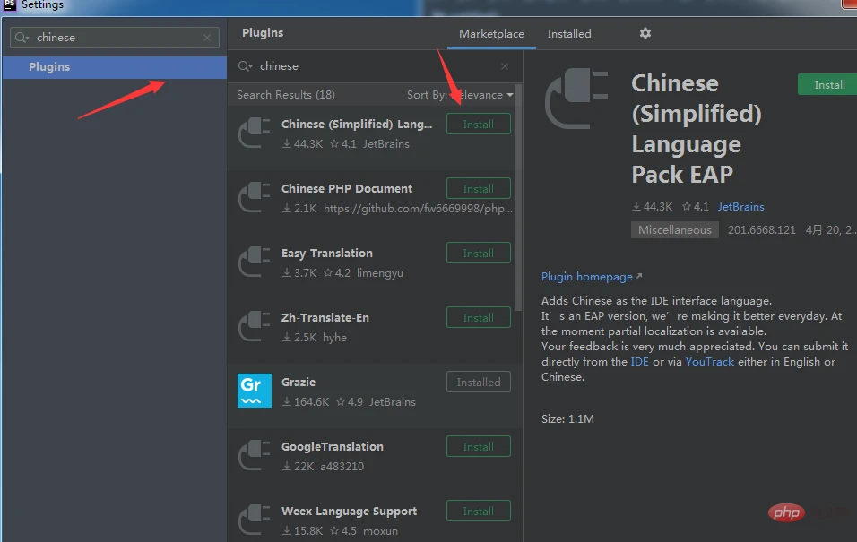The width and height of the screenshot is (857, 542).
Task: Click the green Install button in details
Action: 828,85
